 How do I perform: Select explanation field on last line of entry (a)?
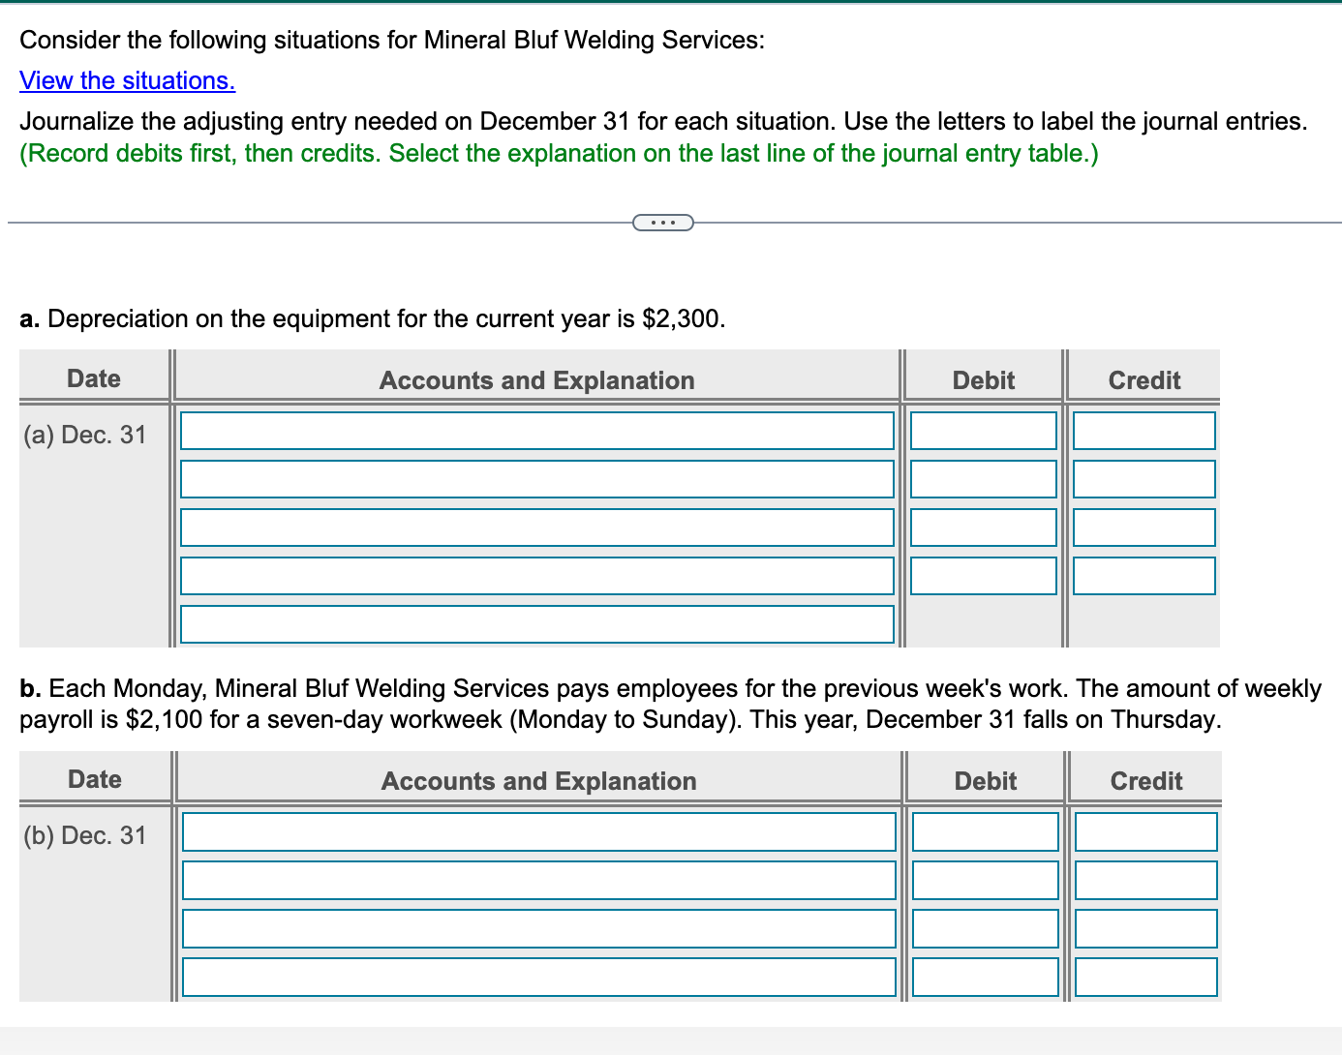[537, 624]
